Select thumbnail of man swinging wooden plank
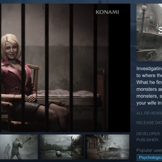The width and height of the screenshot is (162, 162). [x=19, y=147]
